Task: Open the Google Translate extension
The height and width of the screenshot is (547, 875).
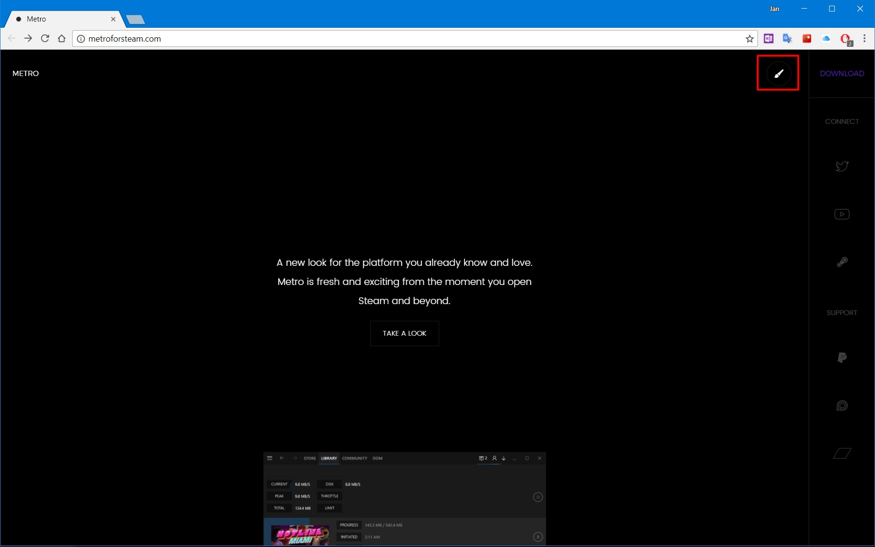Action: pos(788,39)
